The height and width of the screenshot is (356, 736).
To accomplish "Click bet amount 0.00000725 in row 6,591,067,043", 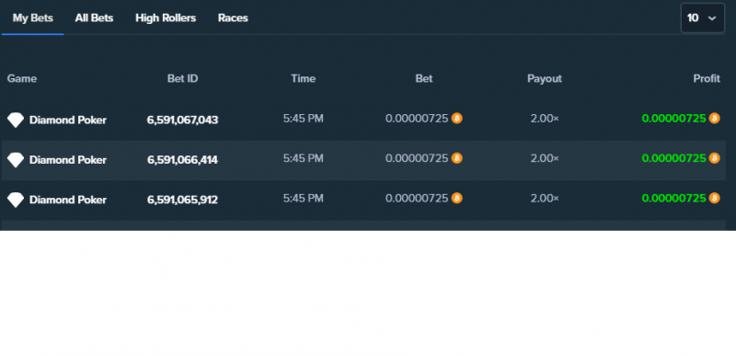I will 417,119.
